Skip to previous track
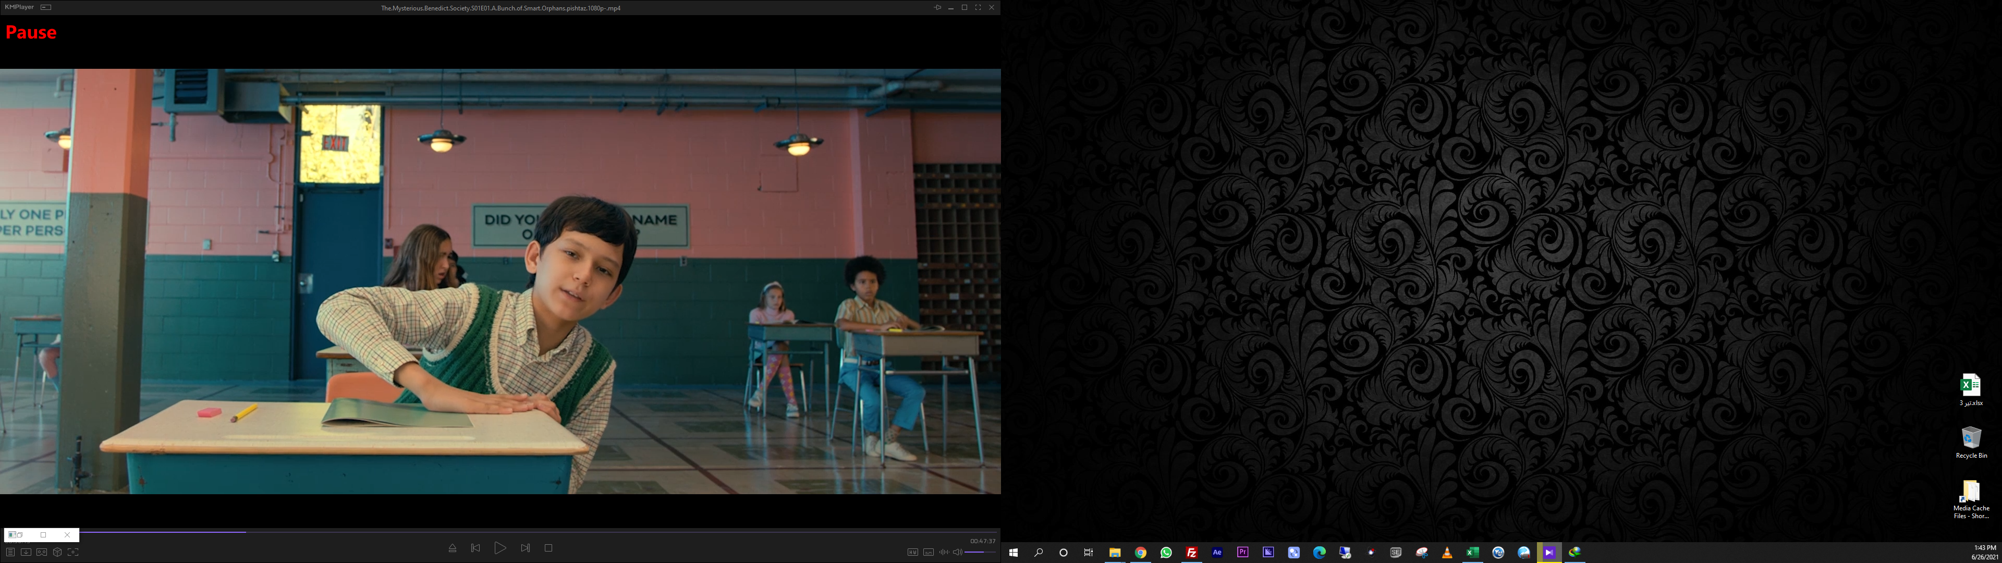This screenshot has height=563, width=2002. [x=475, y=548]
